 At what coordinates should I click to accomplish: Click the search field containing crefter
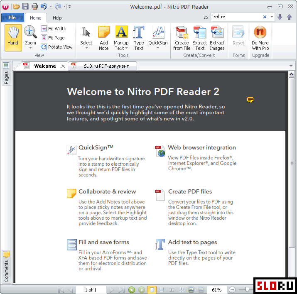pyautogui.click(x=236, y=17)
